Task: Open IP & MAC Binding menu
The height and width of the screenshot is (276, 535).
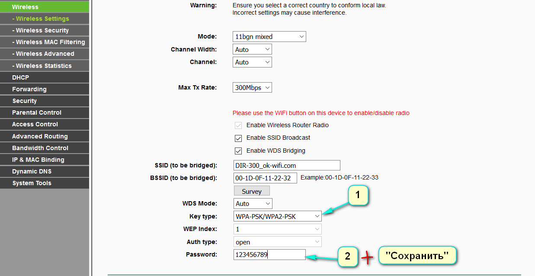Action: [45, 160]
